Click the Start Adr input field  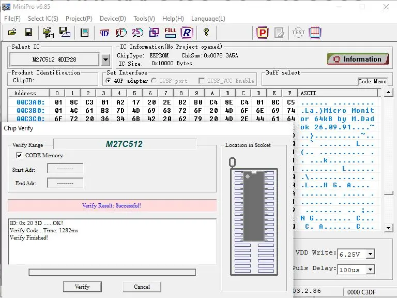click(65, 169)
